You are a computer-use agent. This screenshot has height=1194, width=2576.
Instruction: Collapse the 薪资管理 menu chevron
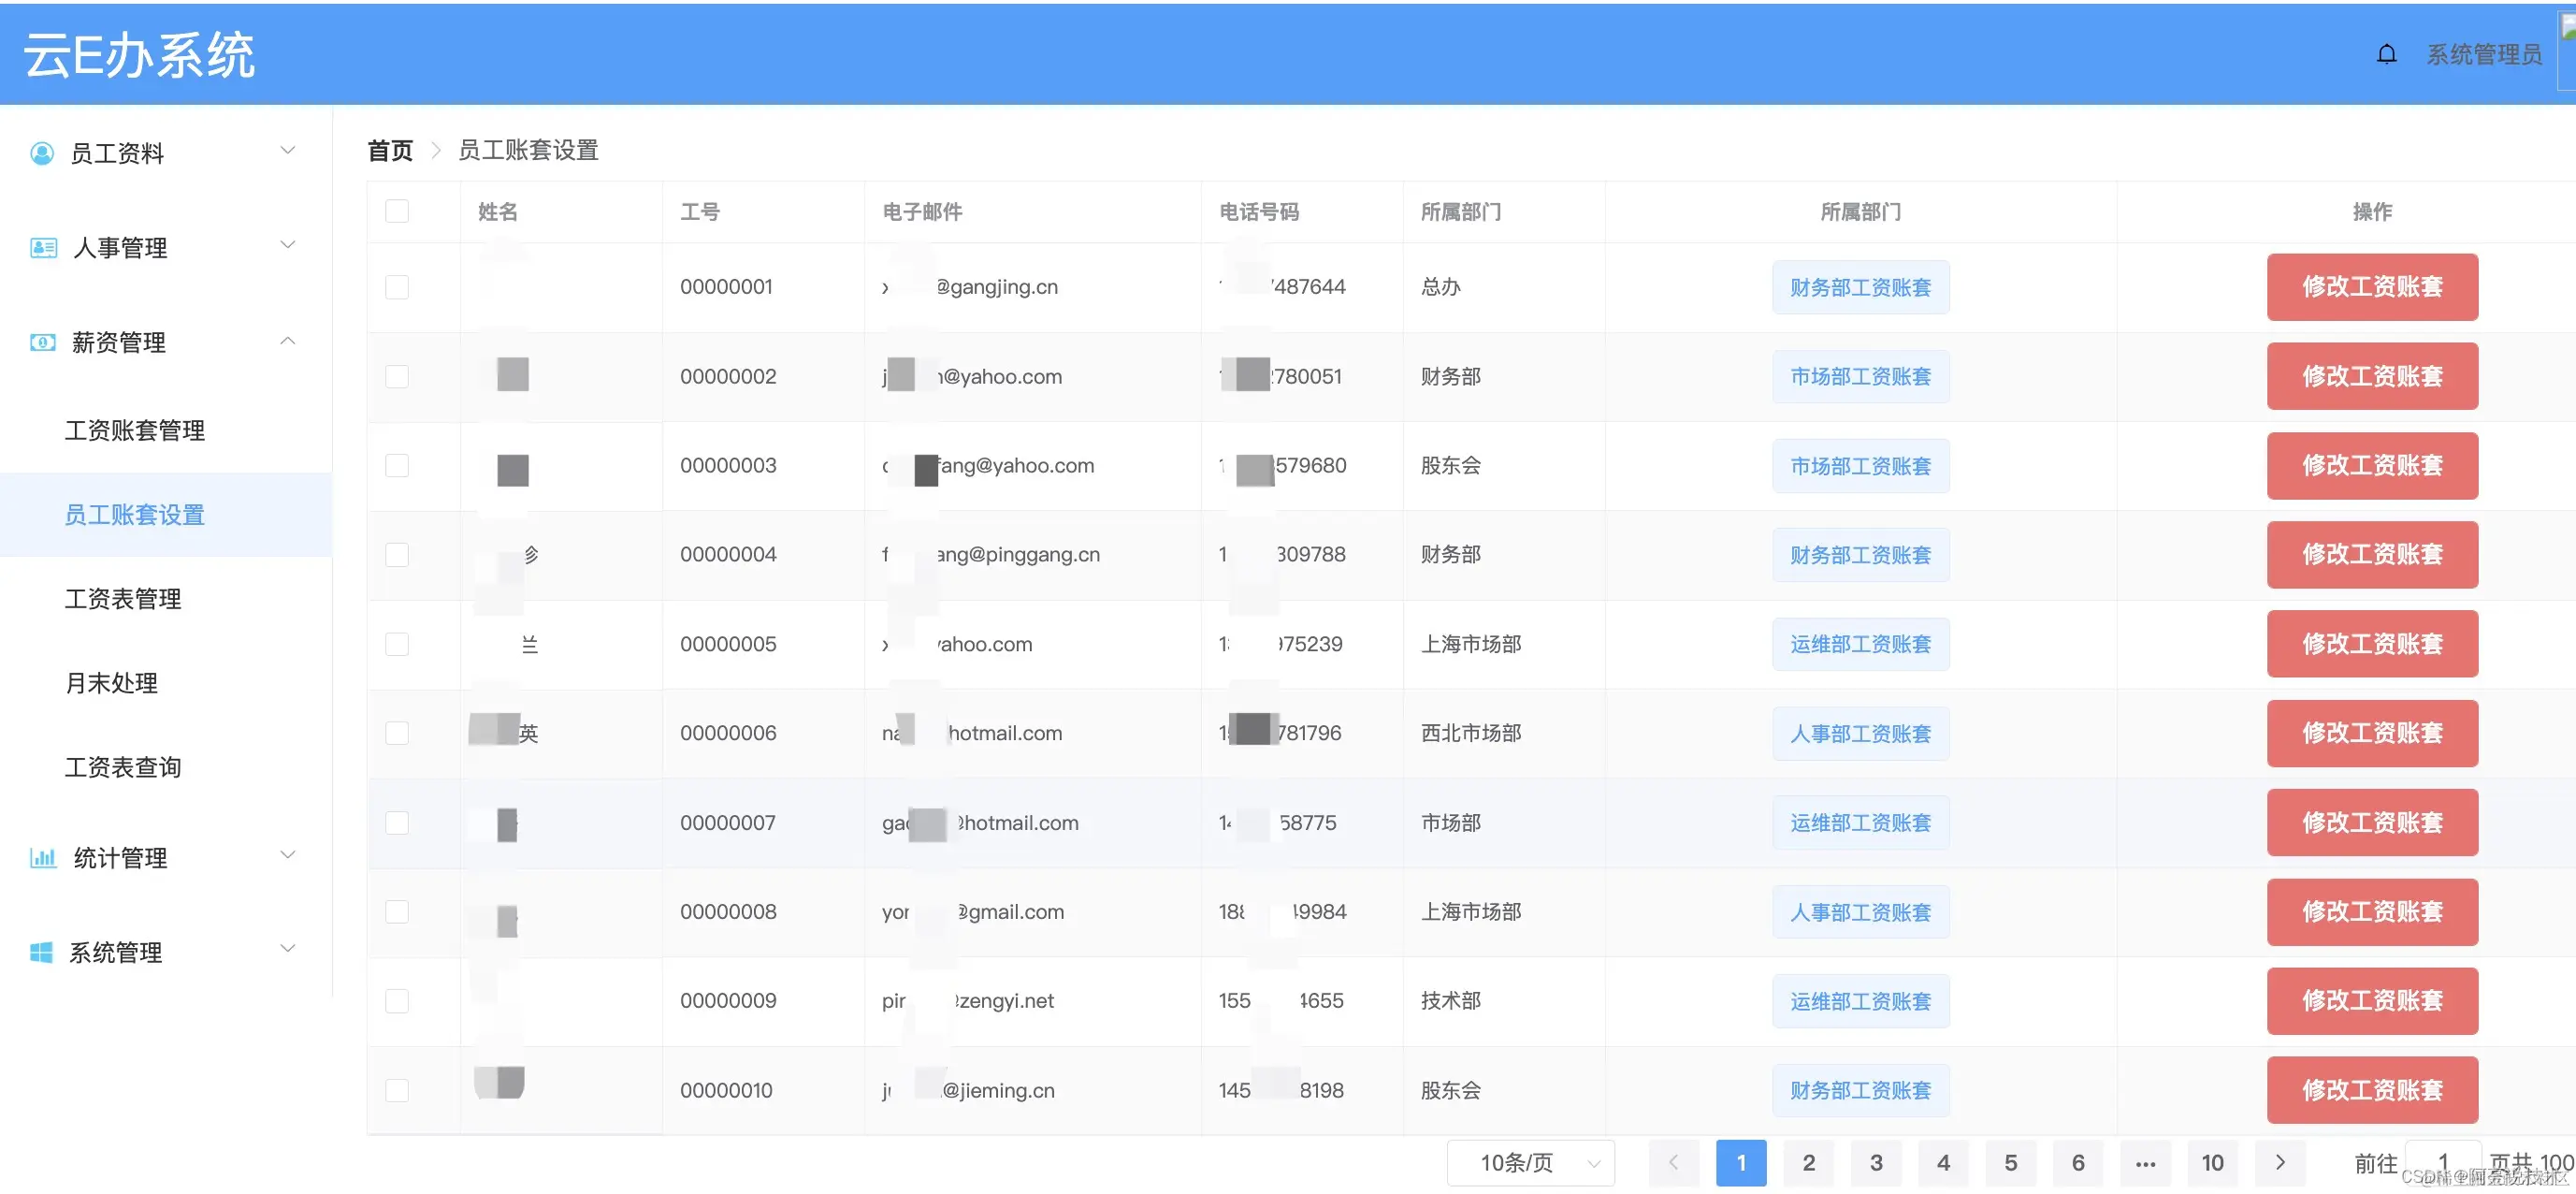coord(288,341)
